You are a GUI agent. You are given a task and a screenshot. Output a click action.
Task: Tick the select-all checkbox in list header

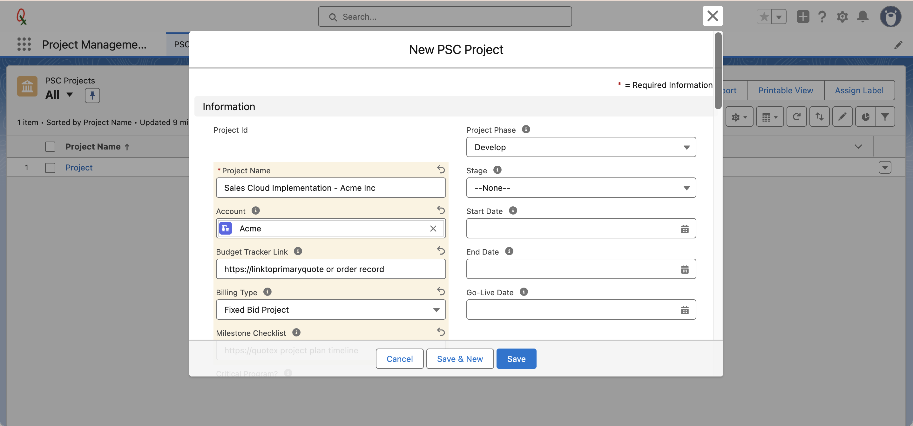point(50,147)
